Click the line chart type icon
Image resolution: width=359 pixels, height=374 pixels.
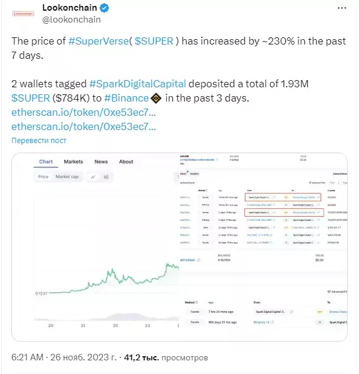[x=93, y=177]
